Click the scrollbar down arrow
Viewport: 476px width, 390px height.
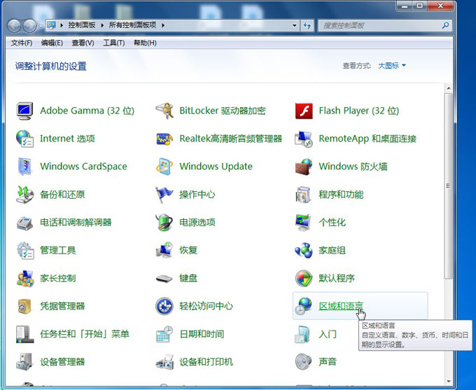[x=449, y=382]
